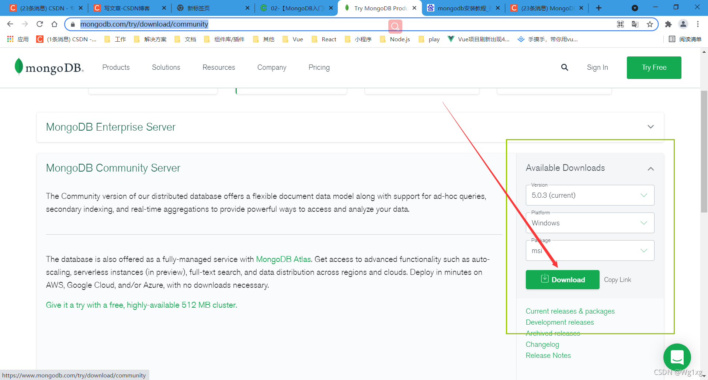708x380 pixels.
Task: Open the extensions puzzle icon
Action: 668,24
